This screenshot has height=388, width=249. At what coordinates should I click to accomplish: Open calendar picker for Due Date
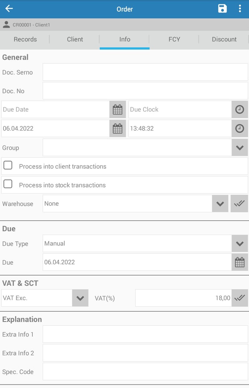tap(117, 109)
